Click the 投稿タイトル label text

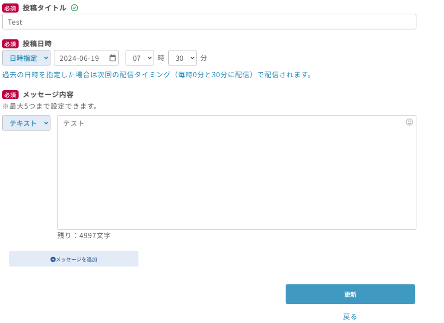coord(44,8)
